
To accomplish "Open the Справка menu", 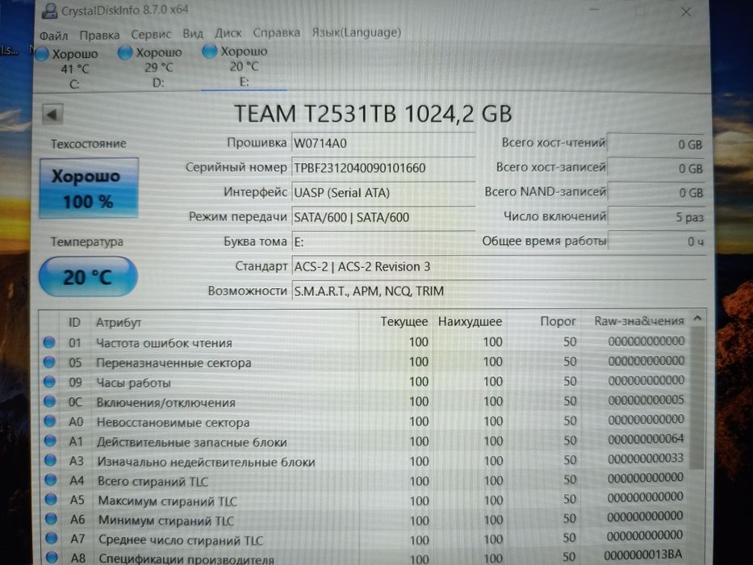I will click(277, 33).
